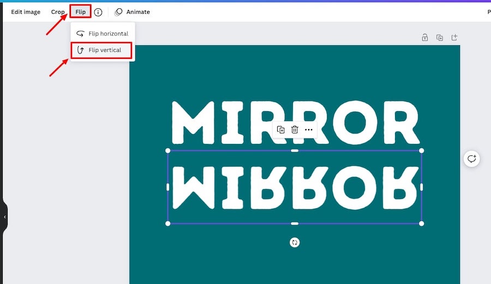Click the top-left corner resize handle
The height and width of the screenshot is (284, 491).
pyautogui.click(x=168, y=151)
